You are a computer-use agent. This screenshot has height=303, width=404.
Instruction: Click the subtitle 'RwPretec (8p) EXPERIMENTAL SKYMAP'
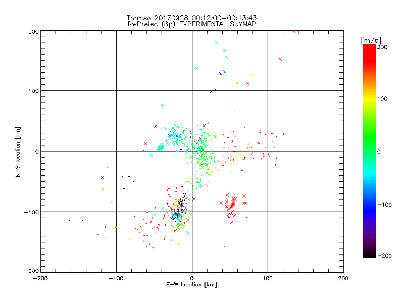pyautogui.click(x=191, y=24)
